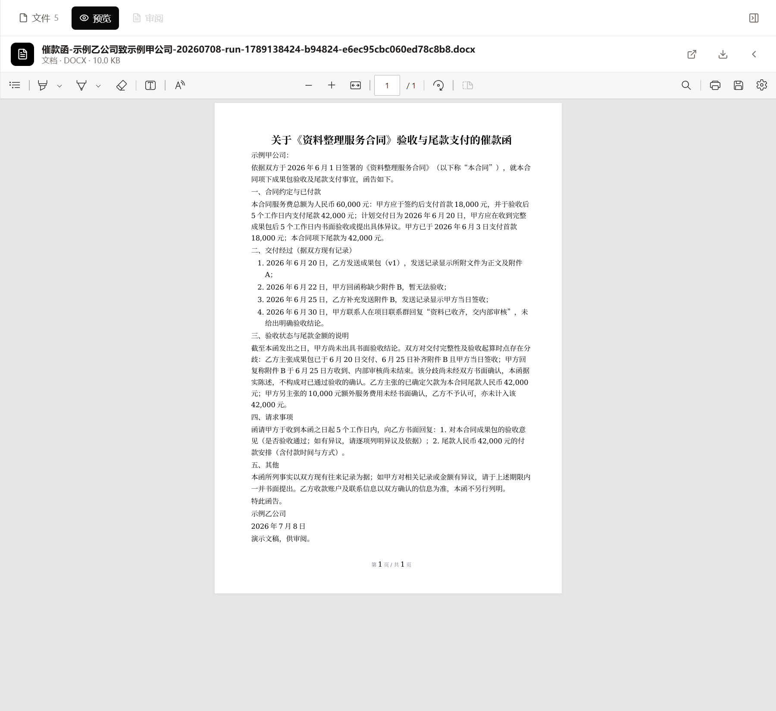Open viewer settings gear
Image resolution: width=776 pixels, height=711 pixels.
tap(762, 85)
